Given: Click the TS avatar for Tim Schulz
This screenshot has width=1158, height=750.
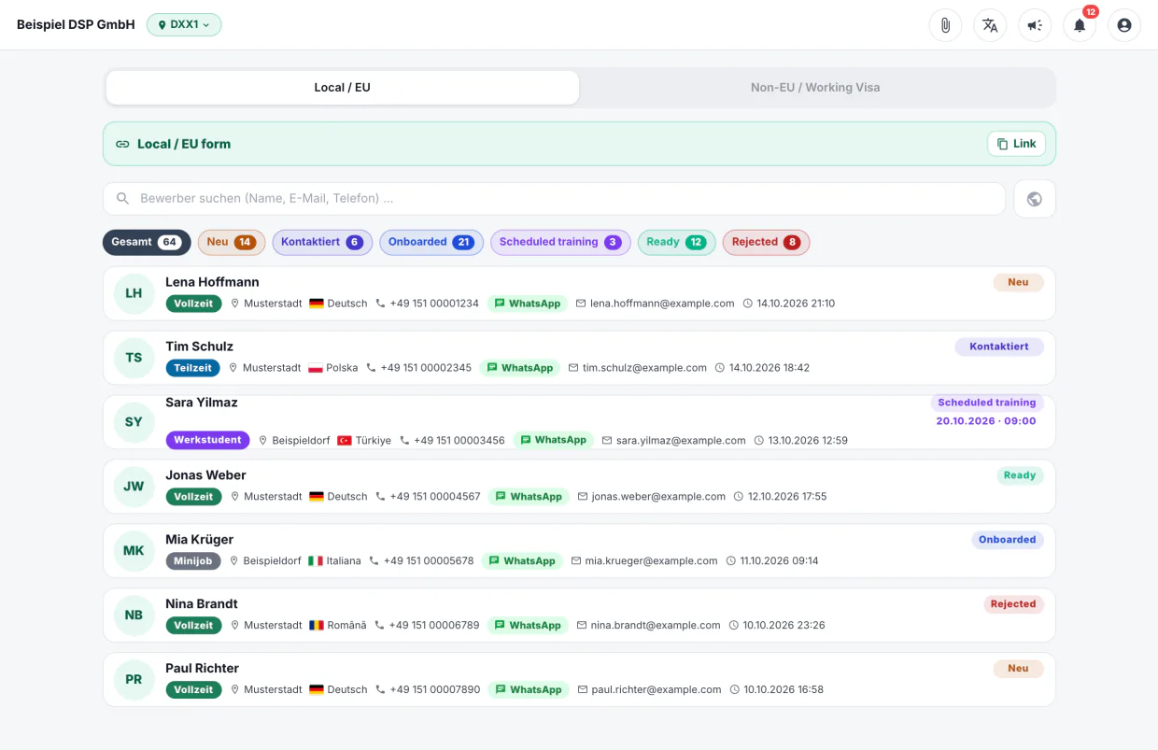Looking at the screenshot, I should click(134, 358).
